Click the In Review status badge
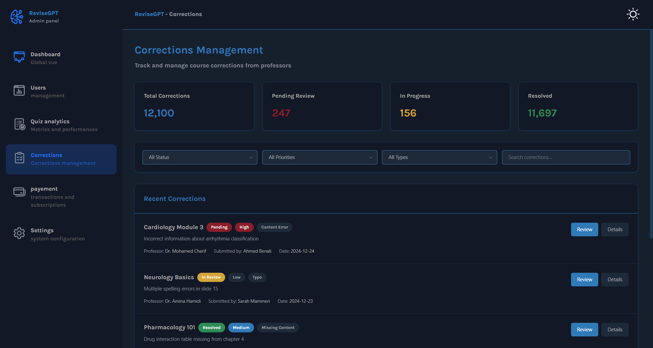This screenshot has width=653, height=348. click(211, 277)
